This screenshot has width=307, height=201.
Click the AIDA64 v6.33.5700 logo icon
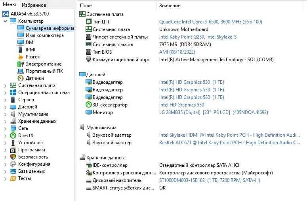[x=6, y=14]
